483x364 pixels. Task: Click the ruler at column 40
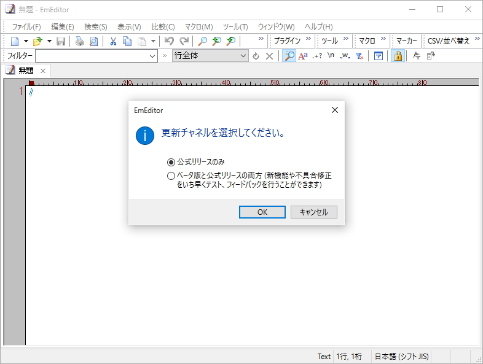(226, 82)
